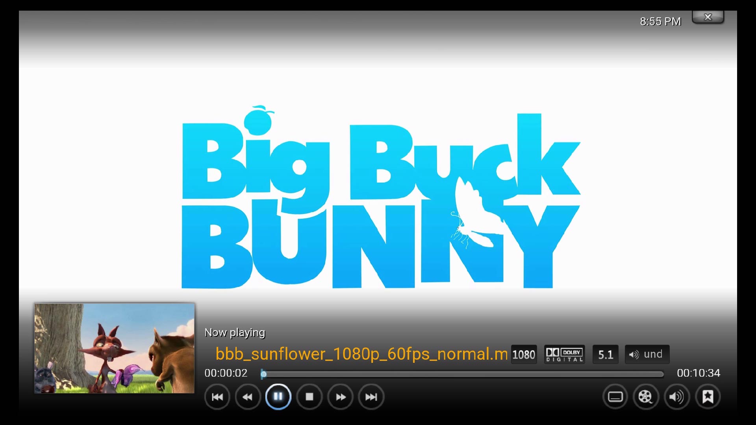Click the 'und' audio language badge
Screen dimensions: 756x425
point(647,355)
